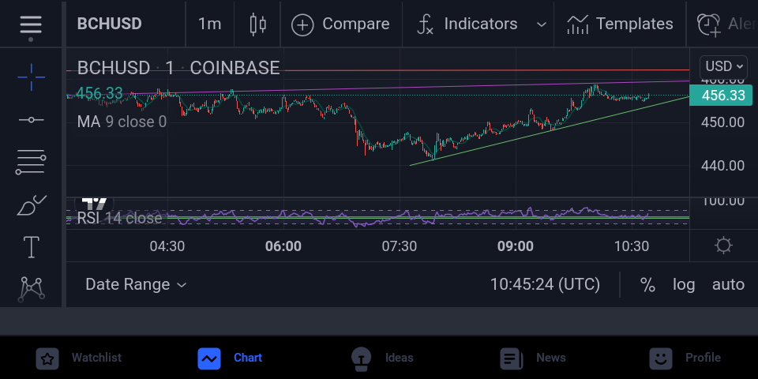Select the trend line drawing tool
The height and width of the screenshot is (379, 758).
tap(32, 120)
